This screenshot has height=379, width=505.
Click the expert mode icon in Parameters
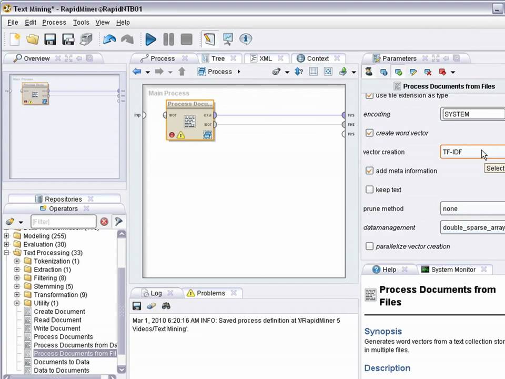click(x=369, y=72)
